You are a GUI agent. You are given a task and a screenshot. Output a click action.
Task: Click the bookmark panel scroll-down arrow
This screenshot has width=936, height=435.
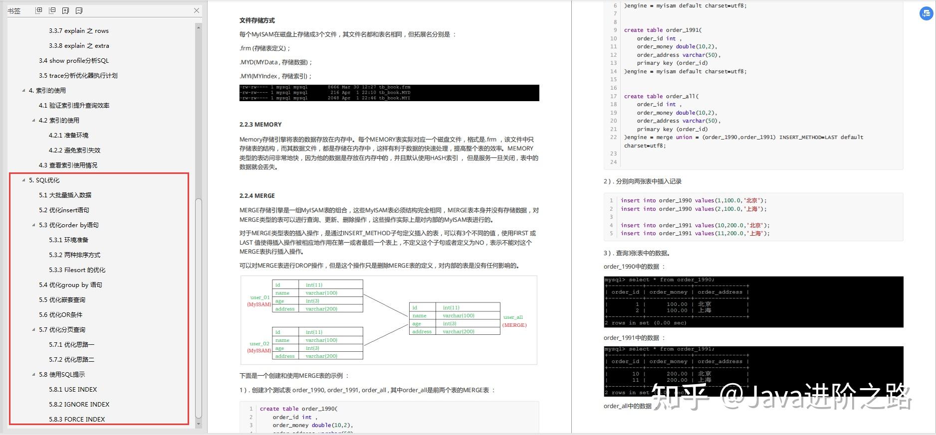point(199,424)
